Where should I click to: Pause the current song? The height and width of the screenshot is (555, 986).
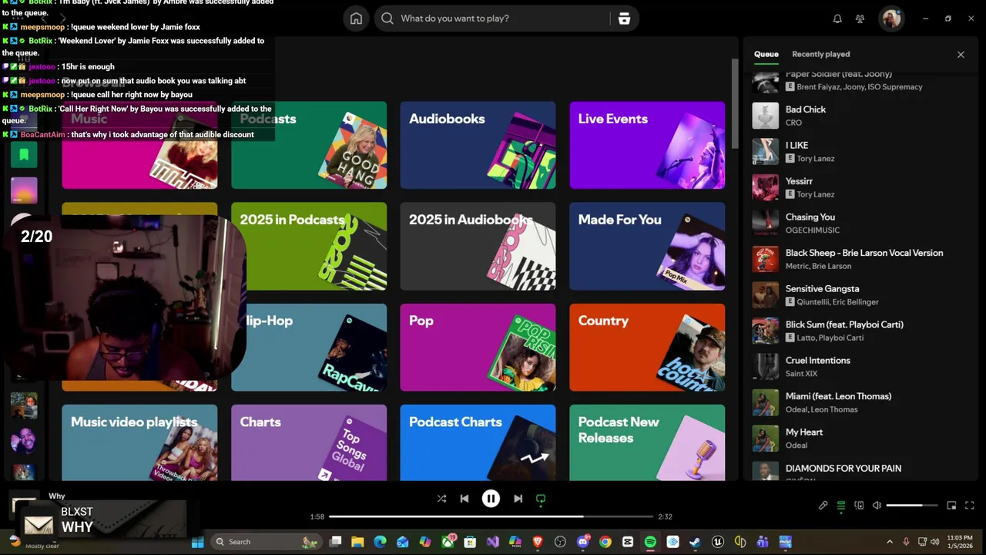point(491,499)
